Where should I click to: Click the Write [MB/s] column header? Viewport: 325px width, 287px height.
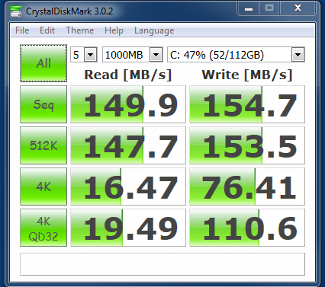[247, 75]
